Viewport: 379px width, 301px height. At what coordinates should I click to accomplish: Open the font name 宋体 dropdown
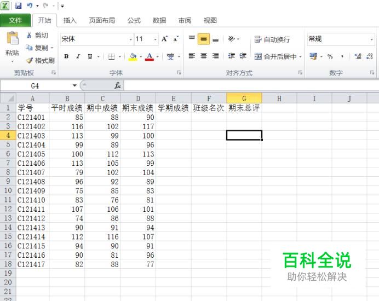tap(130, 39)
